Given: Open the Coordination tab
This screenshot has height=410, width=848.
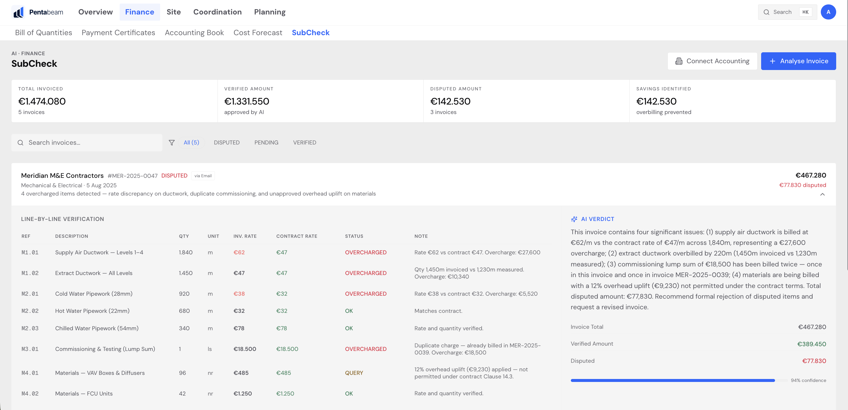Looking at the screenshot, I should (217, 12).
